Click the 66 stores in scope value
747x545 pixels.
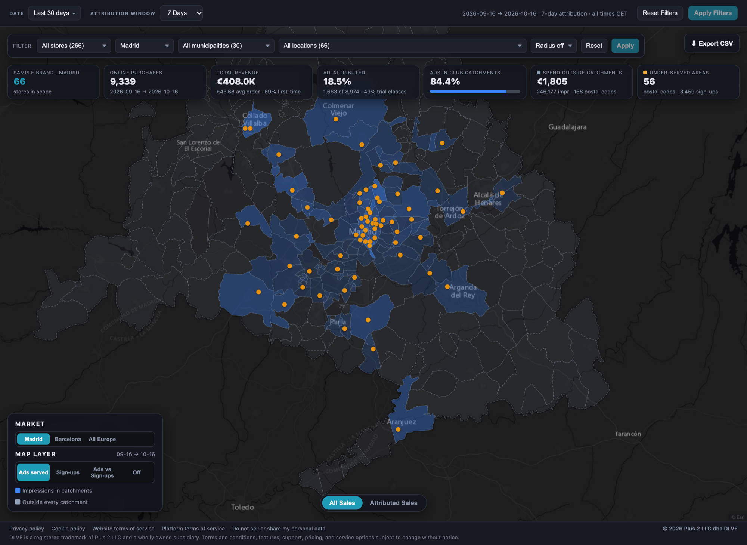(x=20, y=82)
